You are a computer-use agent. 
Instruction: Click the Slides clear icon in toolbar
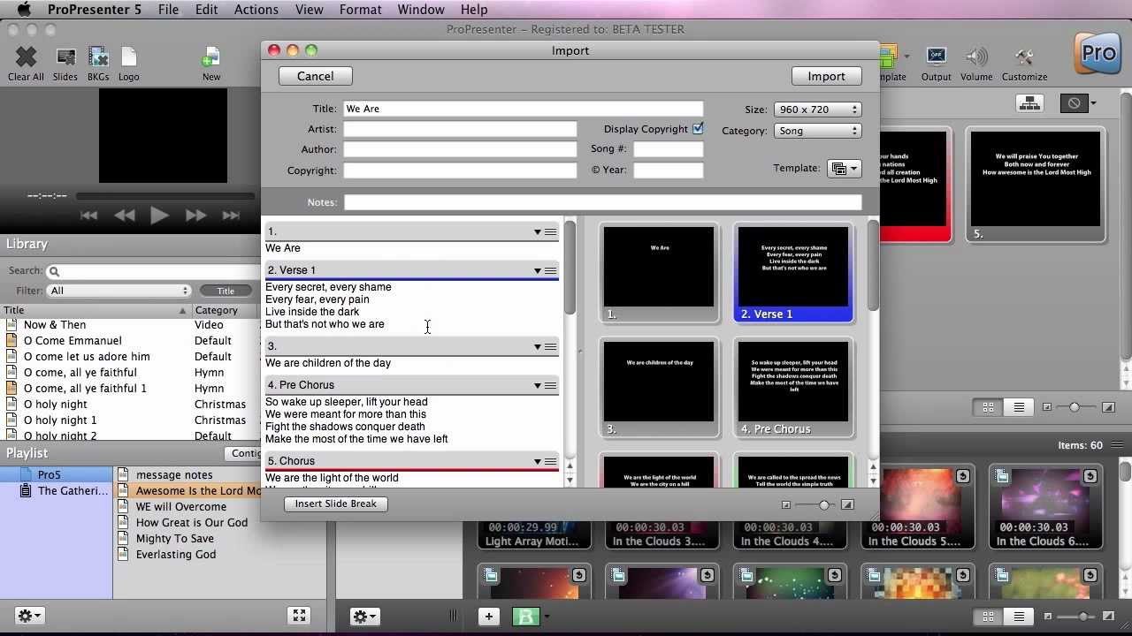(65, 58)
